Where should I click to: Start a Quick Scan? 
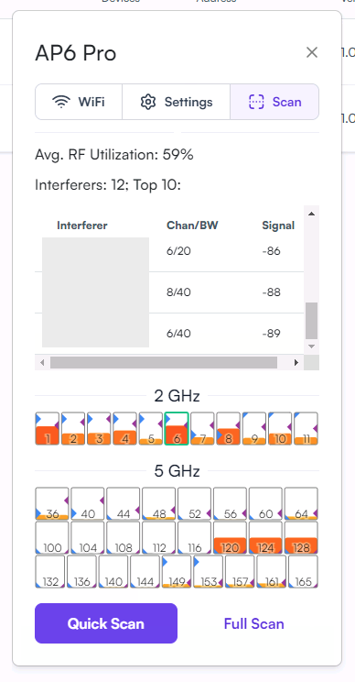pos(106,623)
